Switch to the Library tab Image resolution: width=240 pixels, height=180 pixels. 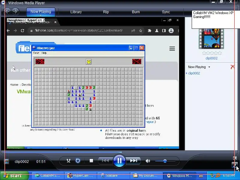76,12
